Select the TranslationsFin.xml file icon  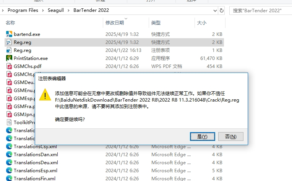[9, 178]
